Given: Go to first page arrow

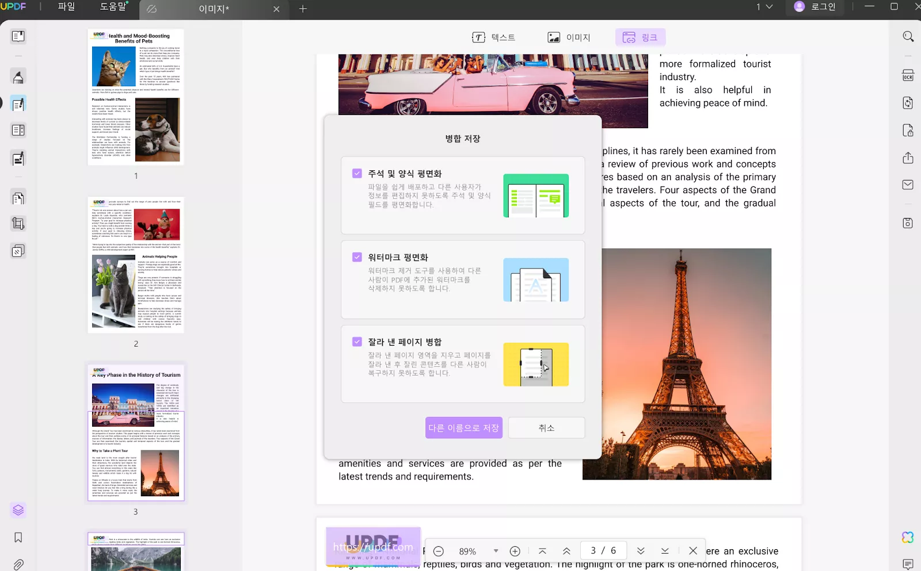Looking at the screenshot, I should point(542,551).
